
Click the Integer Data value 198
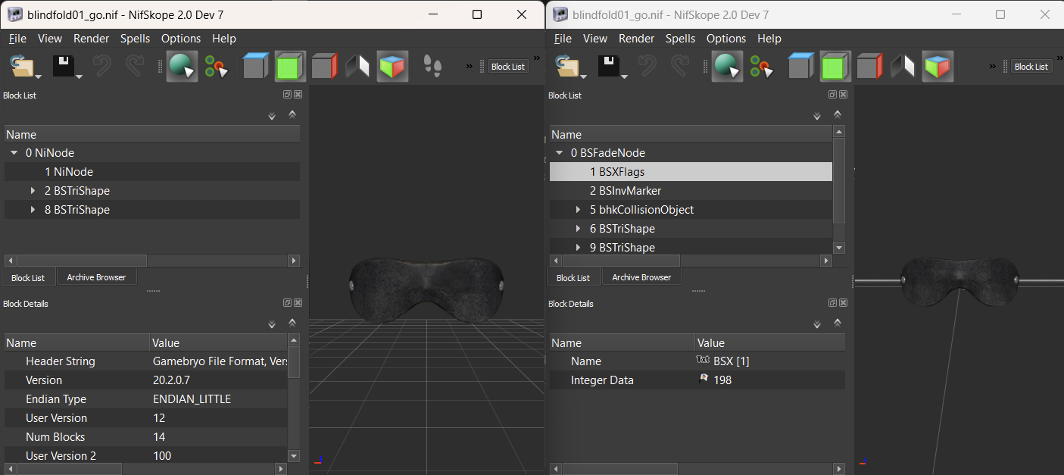[722, 380]
